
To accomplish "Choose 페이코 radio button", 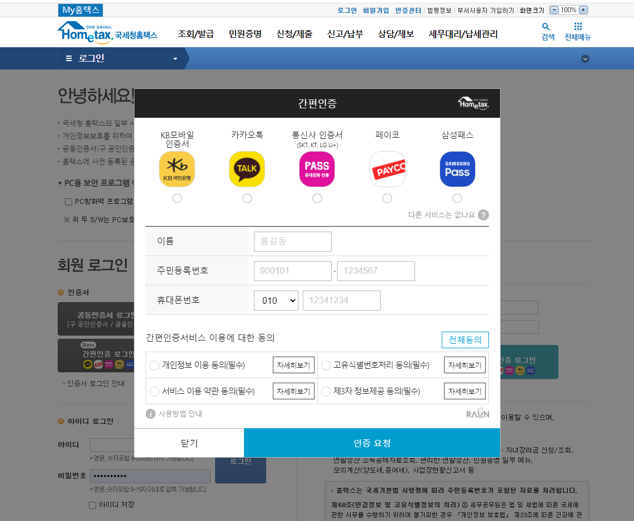I will [387, 198].
